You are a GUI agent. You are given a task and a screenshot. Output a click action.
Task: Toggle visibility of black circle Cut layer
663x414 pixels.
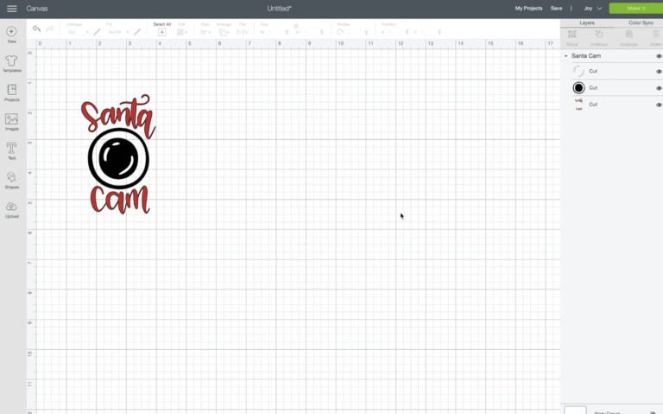tap(659, 88)
